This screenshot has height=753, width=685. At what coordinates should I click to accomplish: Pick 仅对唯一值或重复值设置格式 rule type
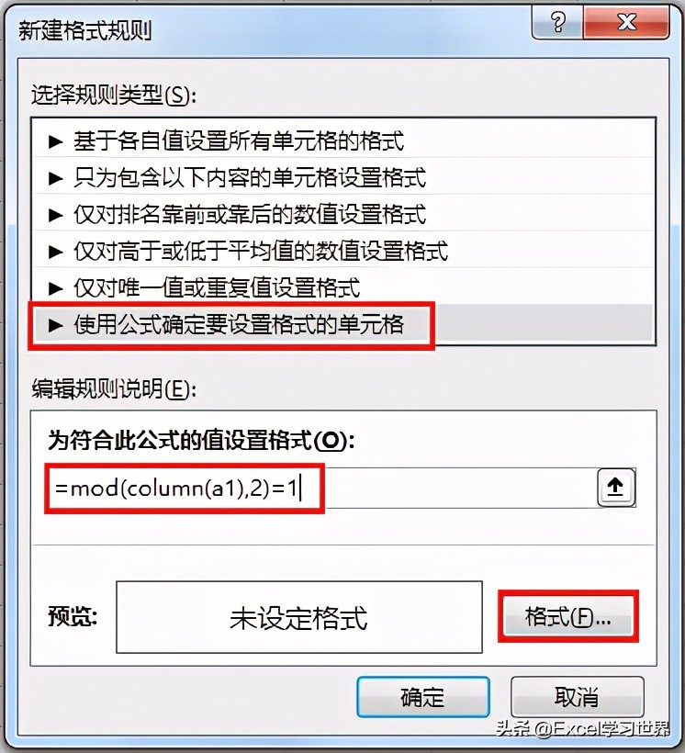343,287
